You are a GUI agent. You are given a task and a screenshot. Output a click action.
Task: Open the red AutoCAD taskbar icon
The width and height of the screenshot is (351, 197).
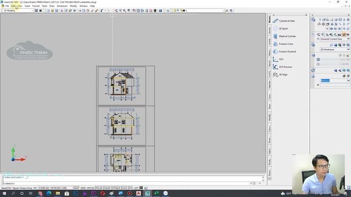(x=139, y=193)
